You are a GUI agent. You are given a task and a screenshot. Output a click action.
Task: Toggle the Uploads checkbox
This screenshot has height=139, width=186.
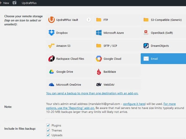coord(48,135)
